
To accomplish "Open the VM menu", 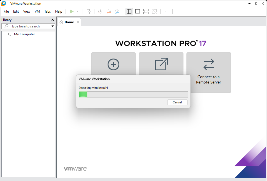I will [x=37, y=11].
